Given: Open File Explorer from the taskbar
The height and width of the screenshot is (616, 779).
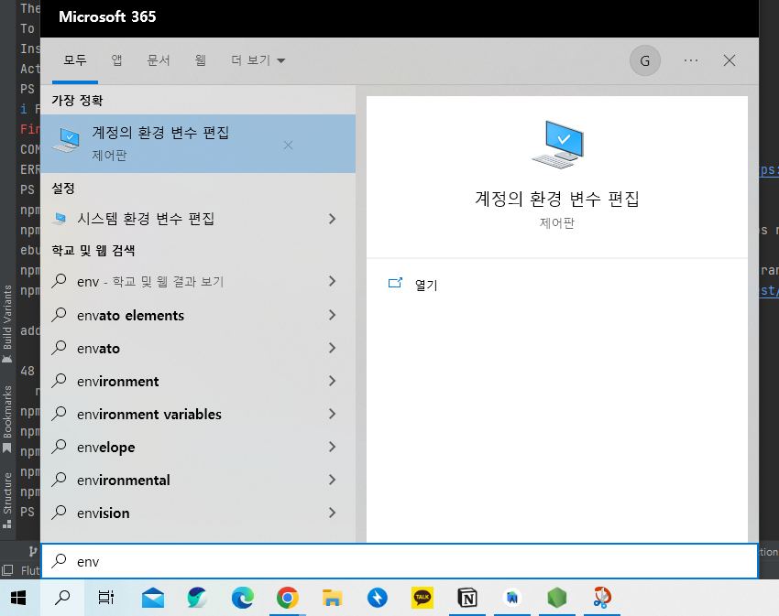Looking at the screenshot, I should coord(333,598).
